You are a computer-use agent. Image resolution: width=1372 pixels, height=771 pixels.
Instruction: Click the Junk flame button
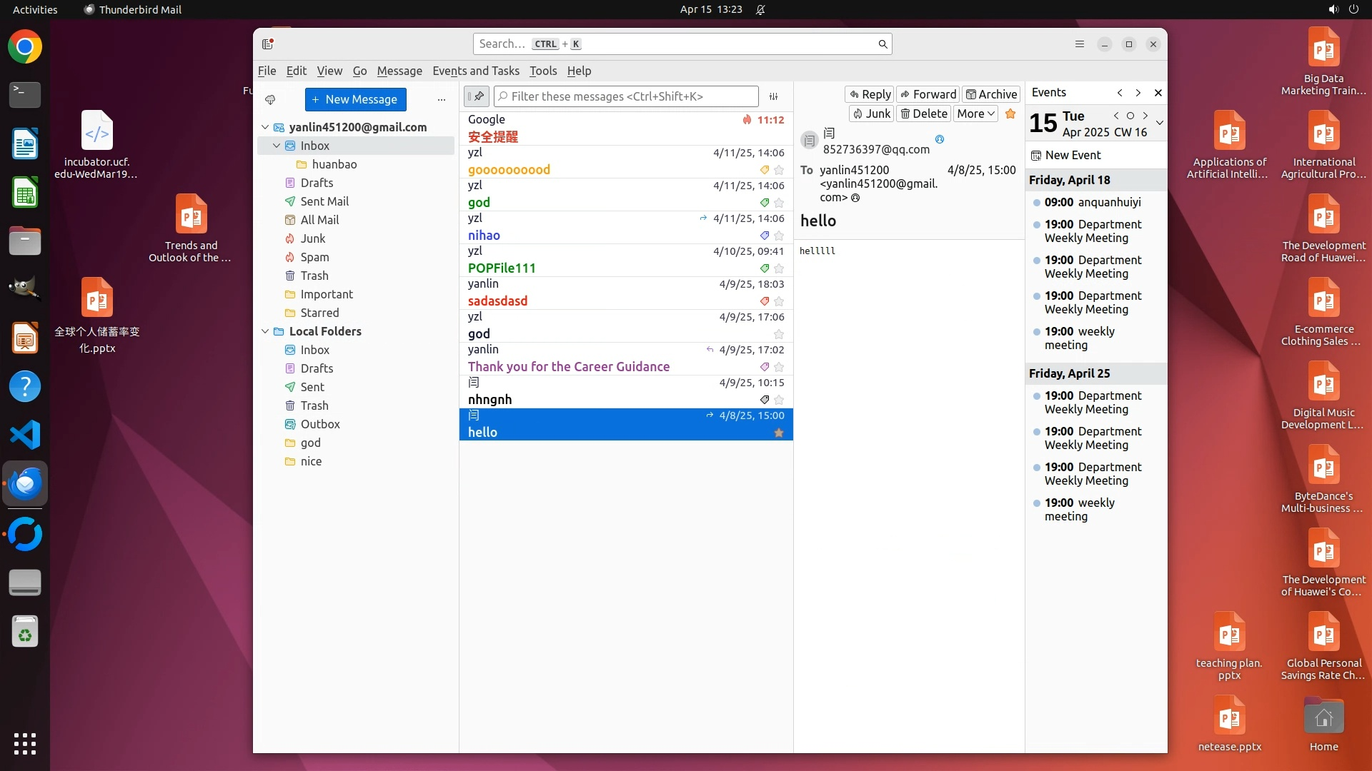[x=871, y=114]
